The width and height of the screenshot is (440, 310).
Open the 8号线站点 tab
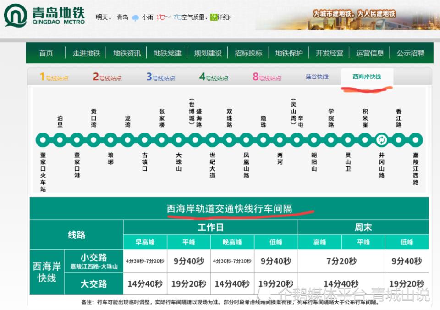pyautogui.click(x=267, y=77)
